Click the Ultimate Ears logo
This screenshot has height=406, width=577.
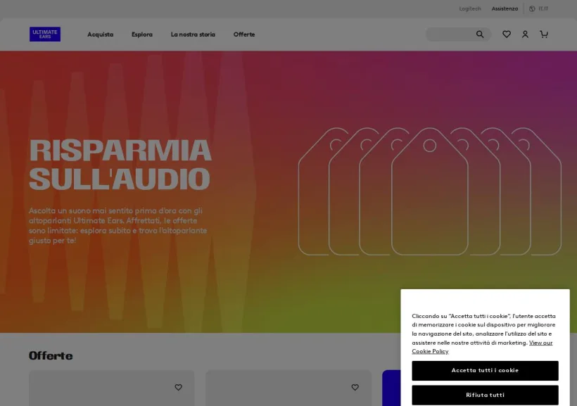(45, 34)
